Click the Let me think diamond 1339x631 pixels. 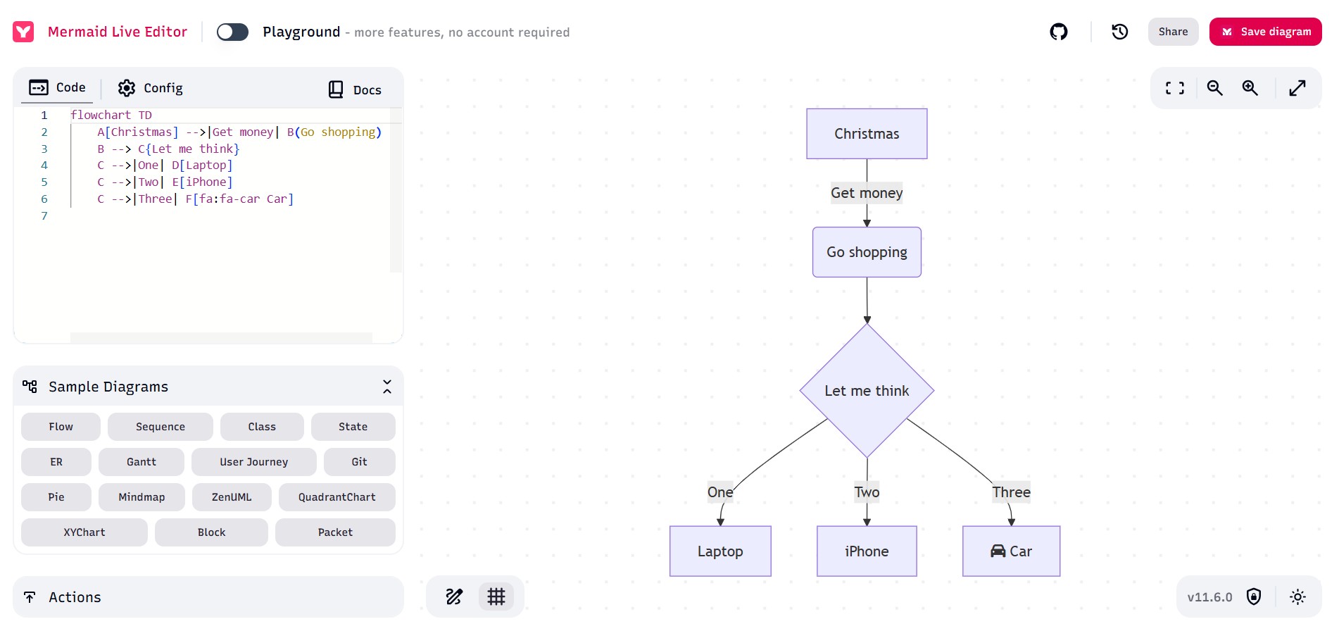(867, 391)
